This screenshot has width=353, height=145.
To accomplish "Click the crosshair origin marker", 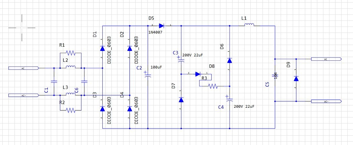I will click(x=22, y=28).
